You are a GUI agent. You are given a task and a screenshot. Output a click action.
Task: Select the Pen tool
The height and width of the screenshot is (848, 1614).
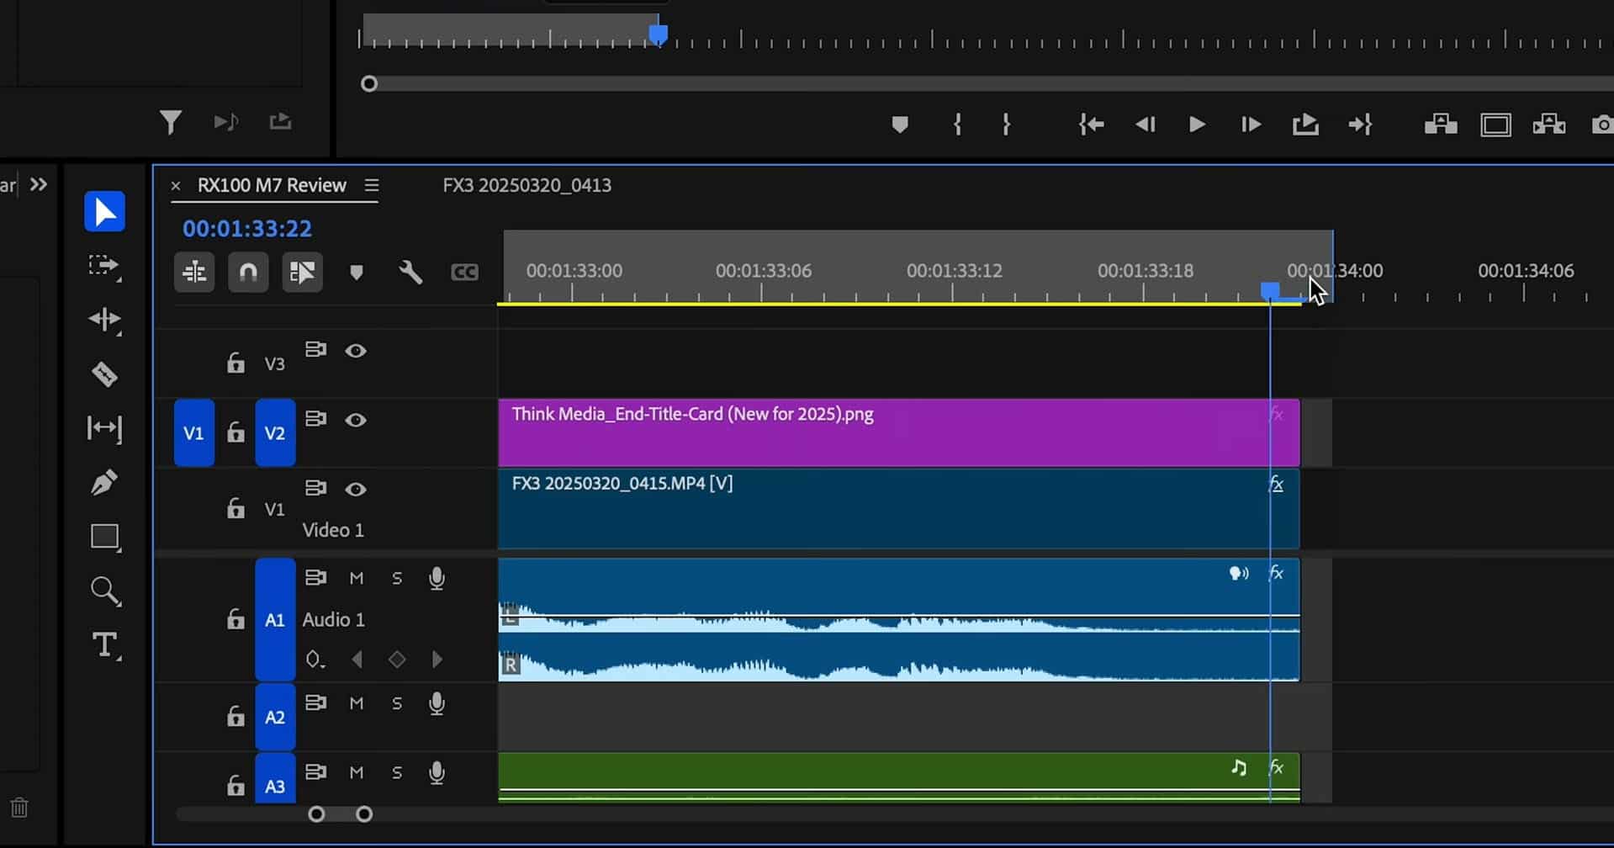[x=104, y=482]
